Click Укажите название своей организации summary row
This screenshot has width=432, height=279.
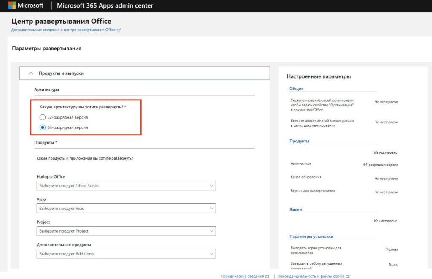[x=344, y=105]
